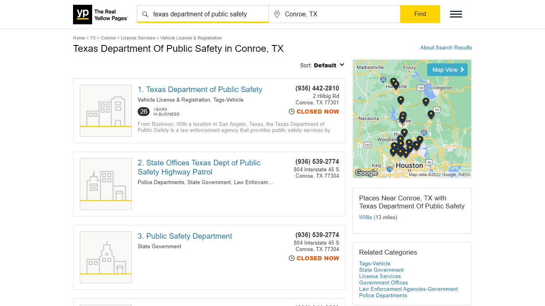Click clock icon in Public Safety Department listing

[292, 259]
